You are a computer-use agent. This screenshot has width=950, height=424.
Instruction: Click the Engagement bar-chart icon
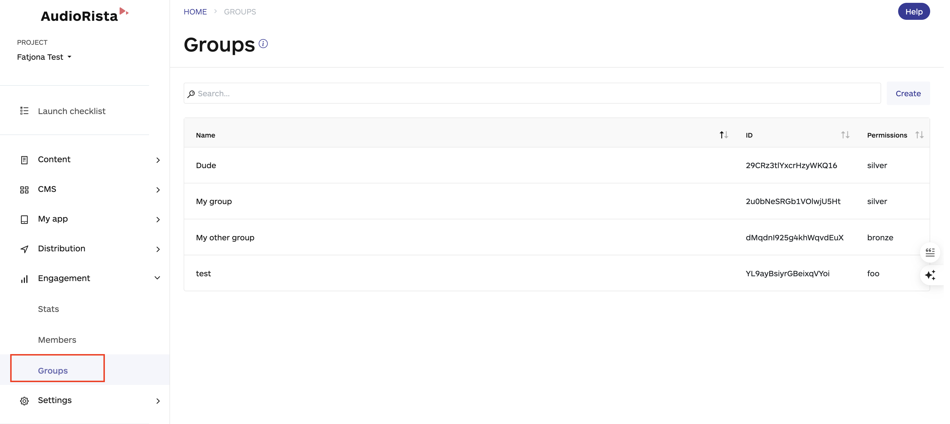click(24, 279)
